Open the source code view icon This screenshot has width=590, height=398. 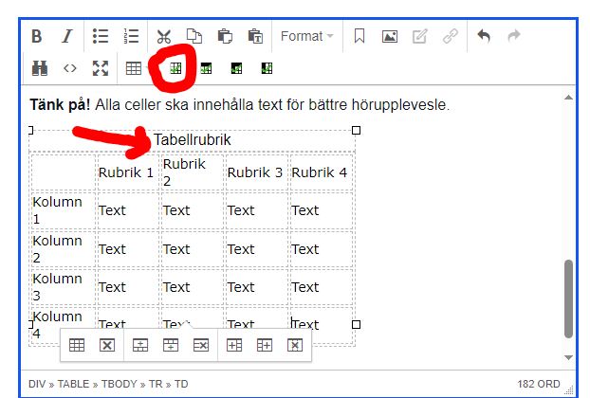70,68
